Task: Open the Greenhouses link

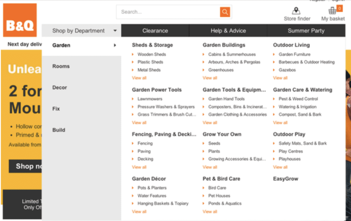Action: pos(221,70)
